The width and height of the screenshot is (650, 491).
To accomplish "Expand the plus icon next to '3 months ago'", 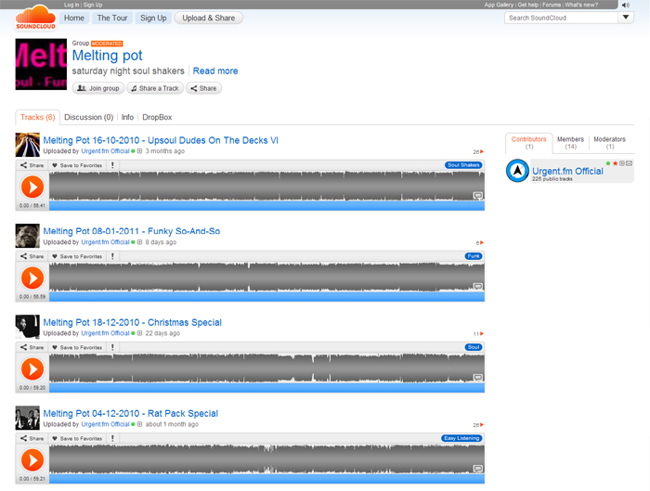I will (139, 151).
